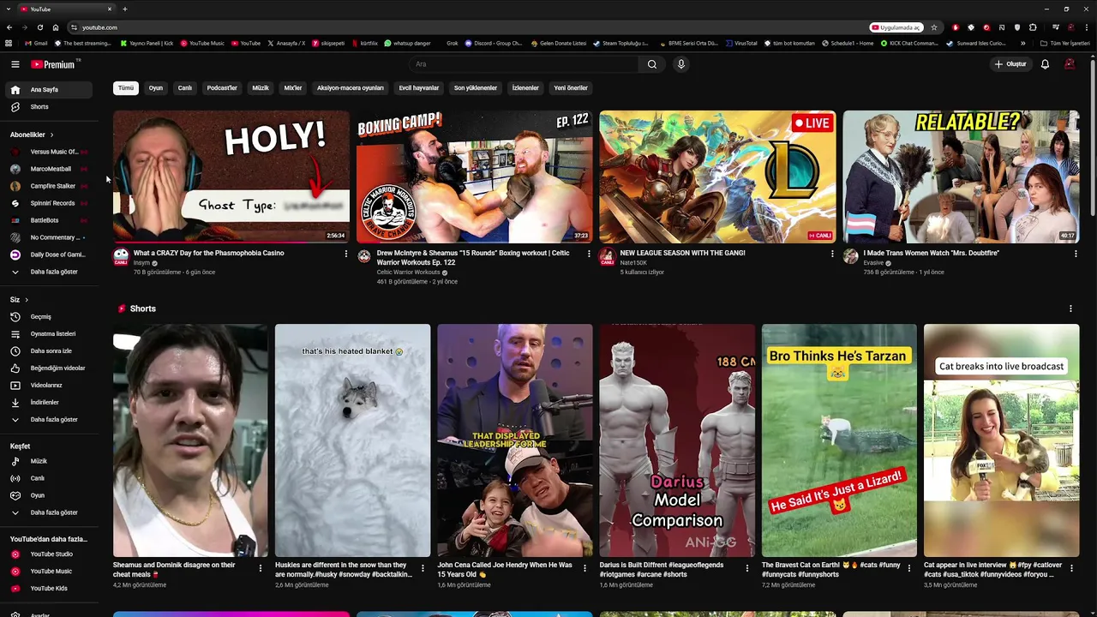Viewport: 1097px width, 617px height.
Task: Open the account avatar menu
Action: tap(1070, 64)
